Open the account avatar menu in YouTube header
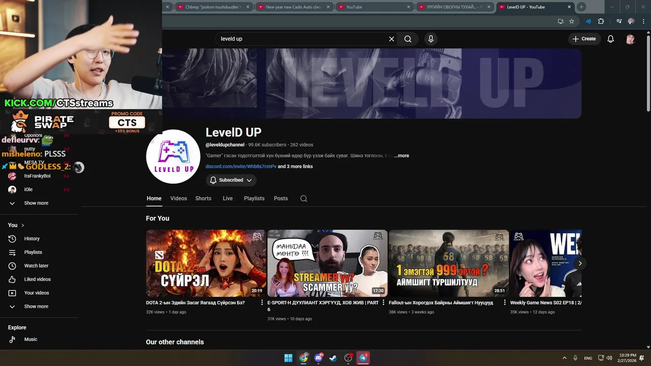Viewport: 651px width, 366px height. click(630, 39)
